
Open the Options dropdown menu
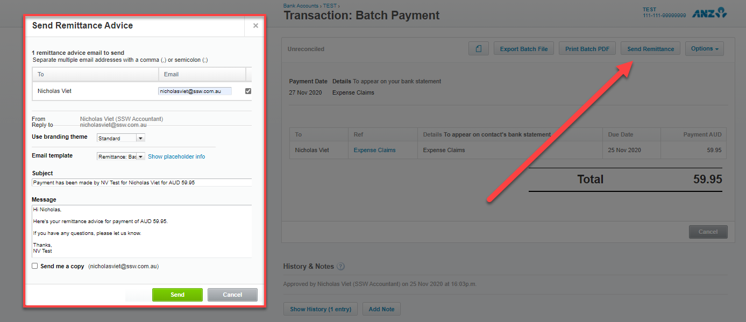[704, 49]
